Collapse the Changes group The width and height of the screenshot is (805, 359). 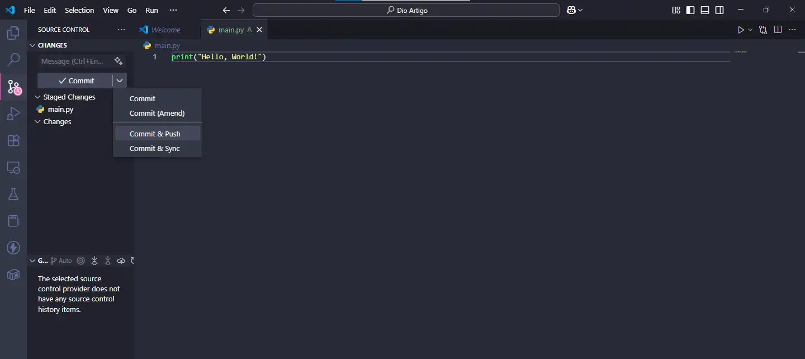(38, 121)
